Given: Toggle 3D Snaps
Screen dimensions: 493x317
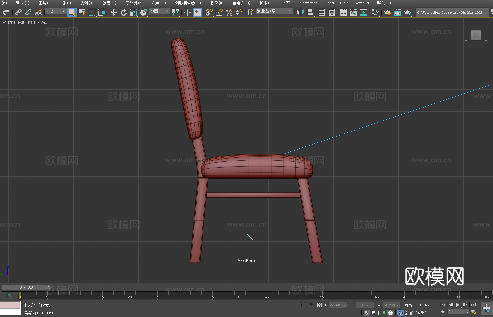Looking at the screenshot, I should point(209,12).
